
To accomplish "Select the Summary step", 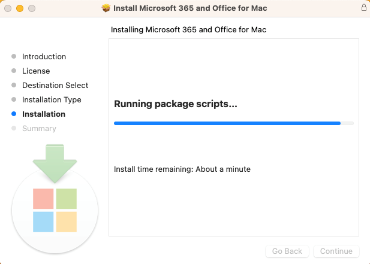I will tap(39, 128).
